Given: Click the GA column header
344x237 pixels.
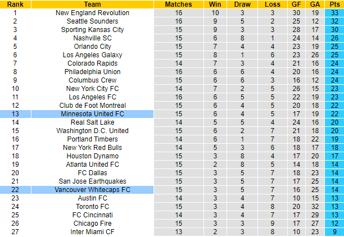Looking at the screenshot, I should [x=315, y=4].
